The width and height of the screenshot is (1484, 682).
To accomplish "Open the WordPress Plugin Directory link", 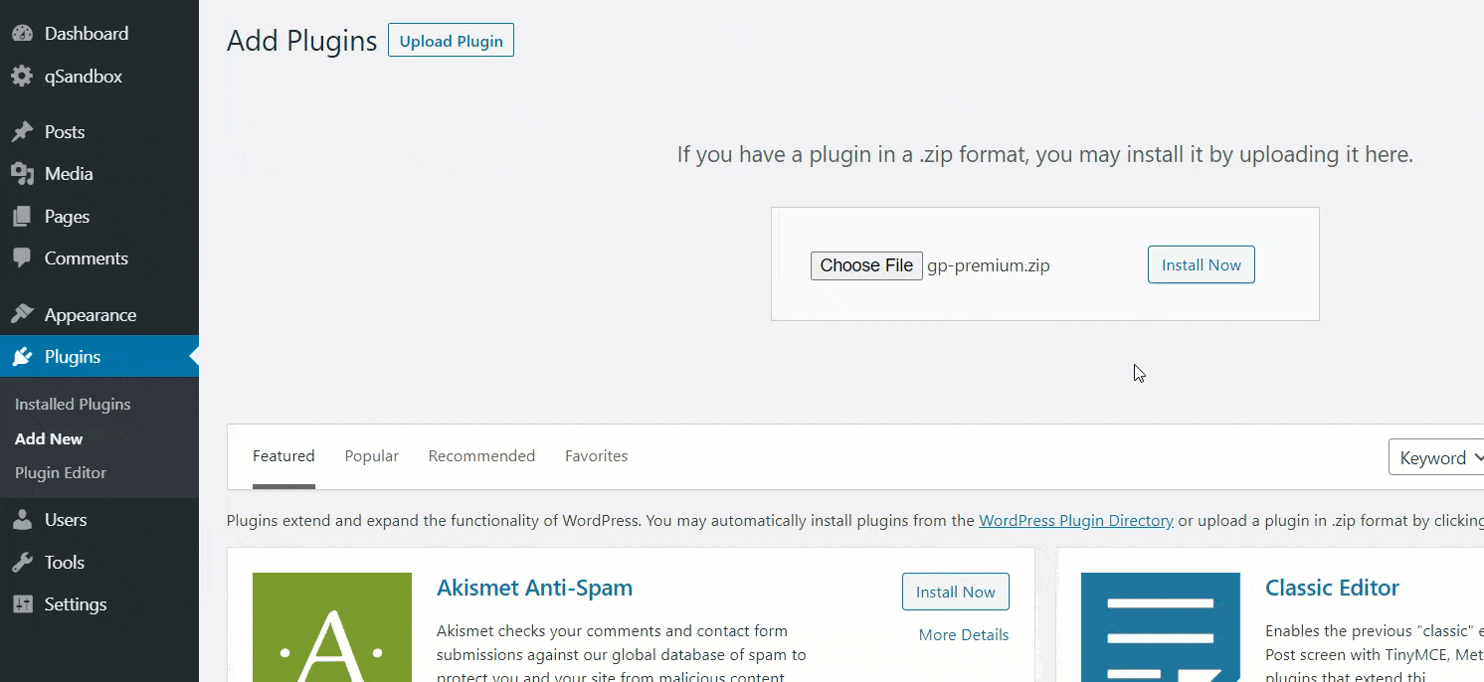I will point(1076,520).
